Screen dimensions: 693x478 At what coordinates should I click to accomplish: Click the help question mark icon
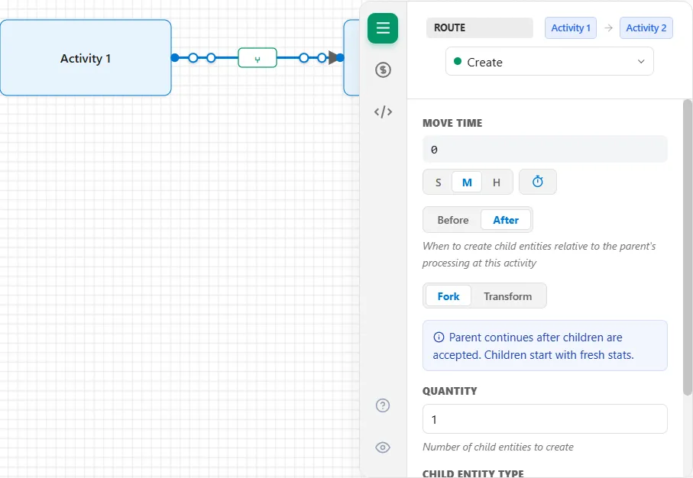pyautogui.click(x=383, y=405)
